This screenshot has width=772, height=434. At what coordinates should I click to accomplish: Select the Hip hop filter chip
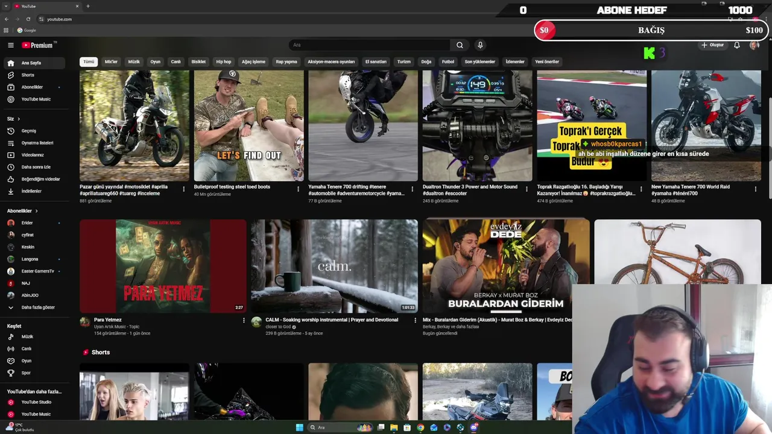coord(224,61)
